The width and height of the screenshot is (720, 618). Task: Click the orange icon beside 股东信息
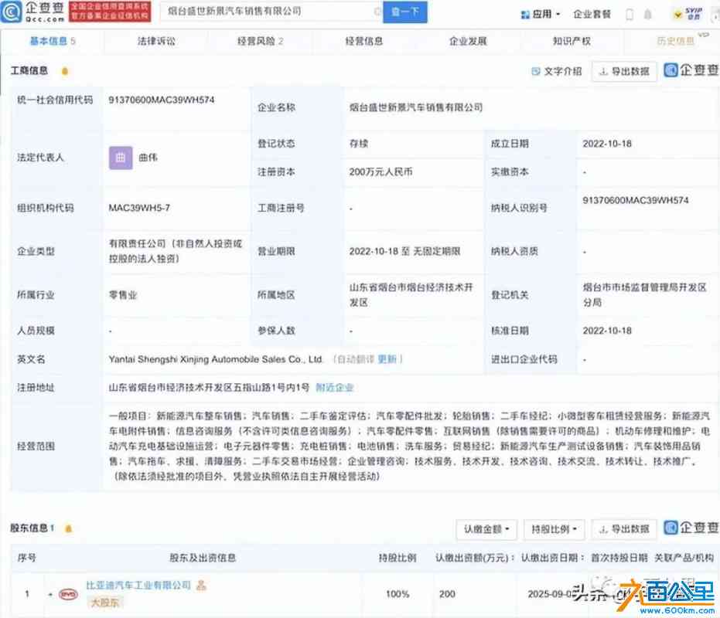tap(68, 528)
